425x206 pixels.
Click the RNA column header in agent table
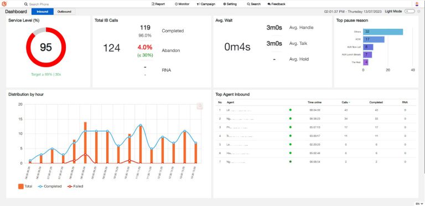point(405,102)
